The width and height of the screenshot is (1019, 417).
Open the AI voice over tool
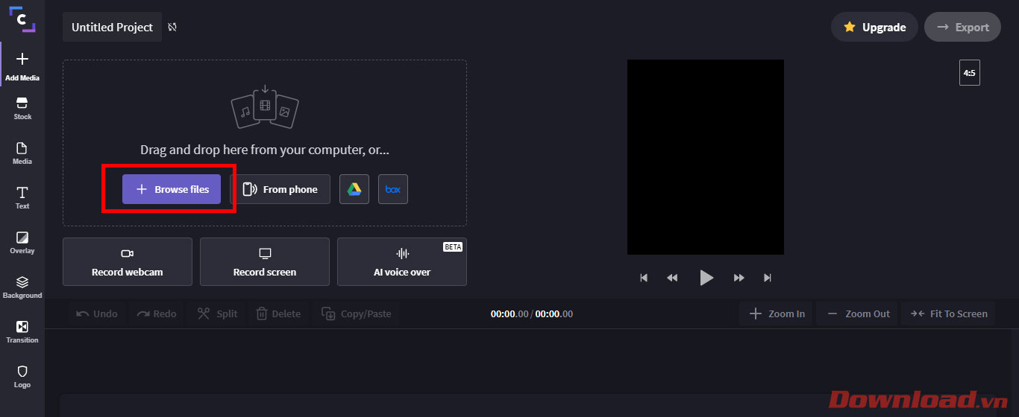(402, 262)
